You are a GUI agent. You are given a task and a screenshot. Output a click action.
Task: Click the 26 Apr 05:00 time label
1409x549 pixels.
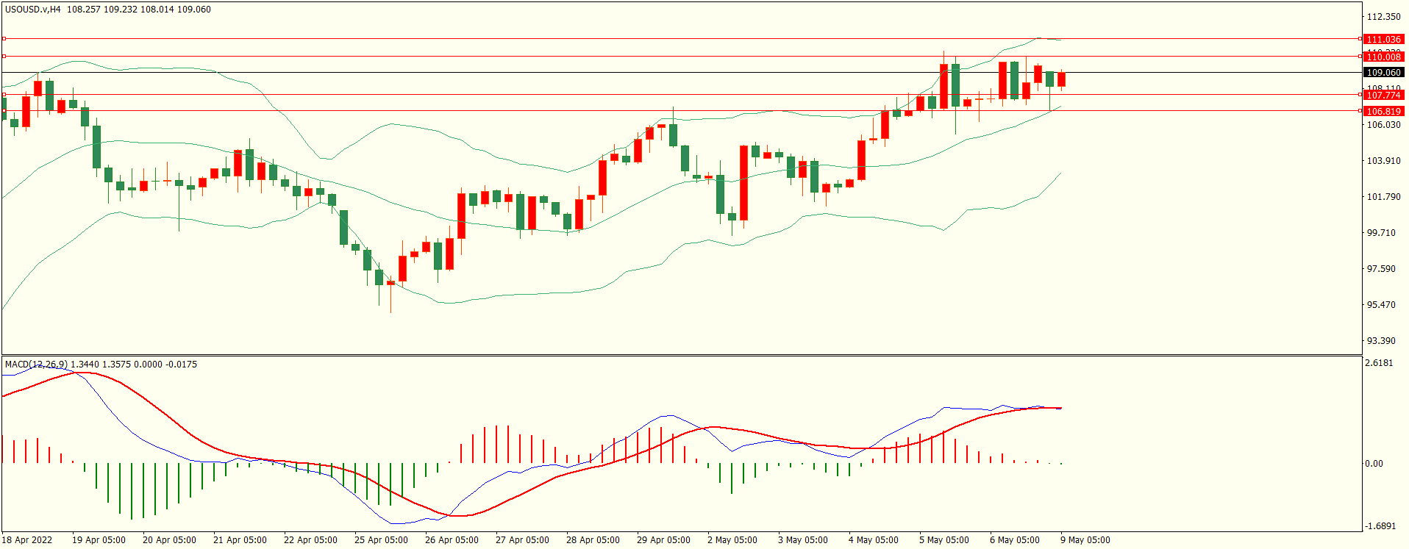(x=452, y=540)
